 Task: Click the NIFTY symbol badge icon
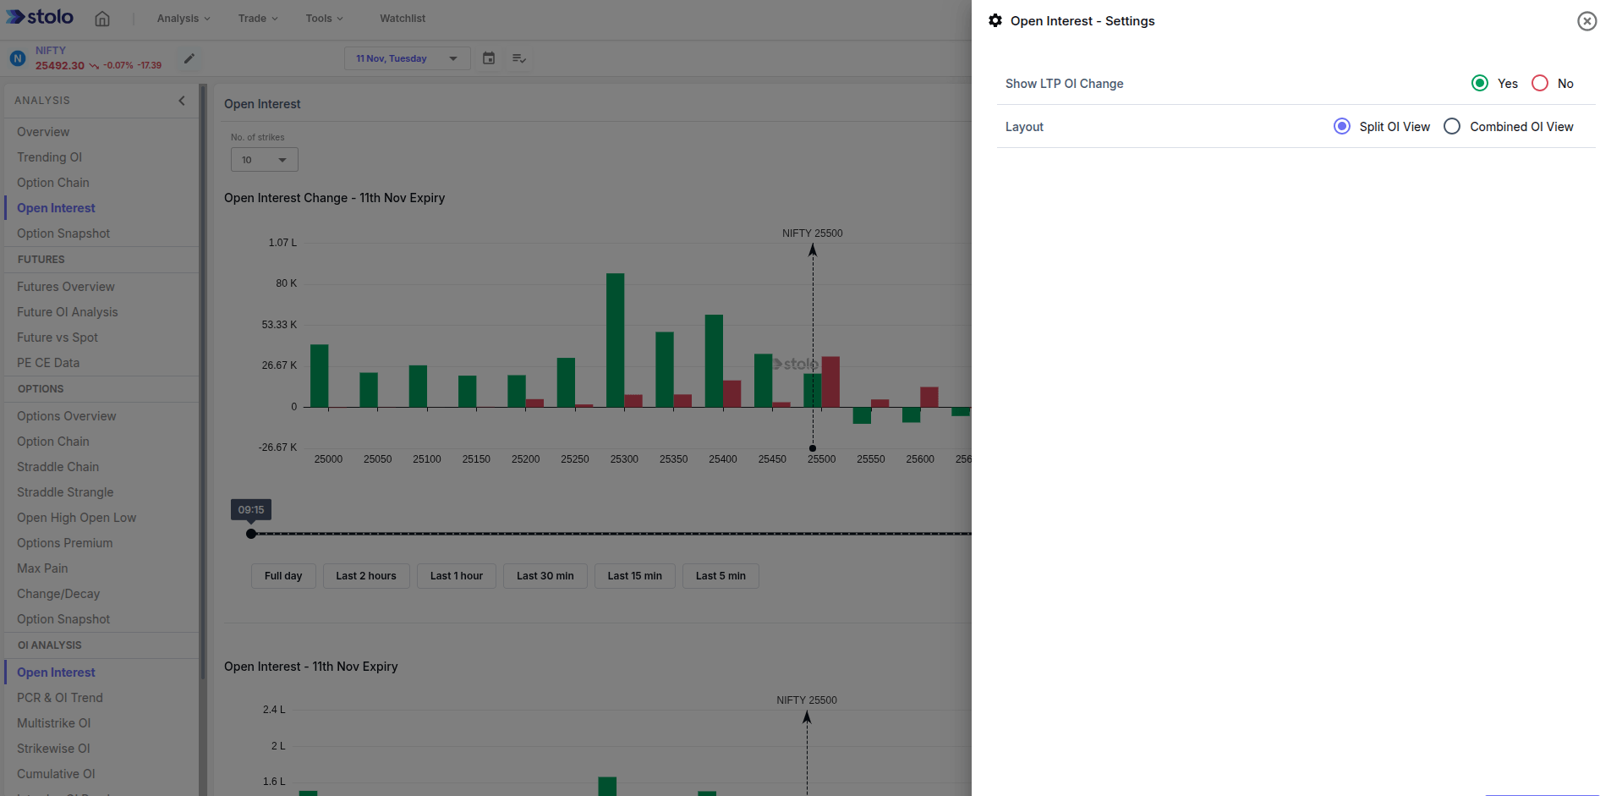17,58
